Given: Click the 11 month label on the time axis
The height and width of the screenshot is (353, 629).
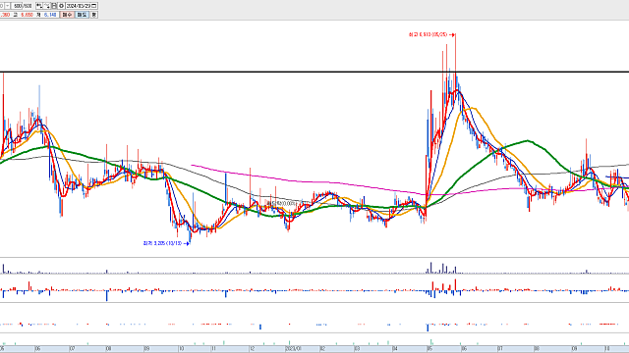Looking at the screenshot, I should (213, 349).
